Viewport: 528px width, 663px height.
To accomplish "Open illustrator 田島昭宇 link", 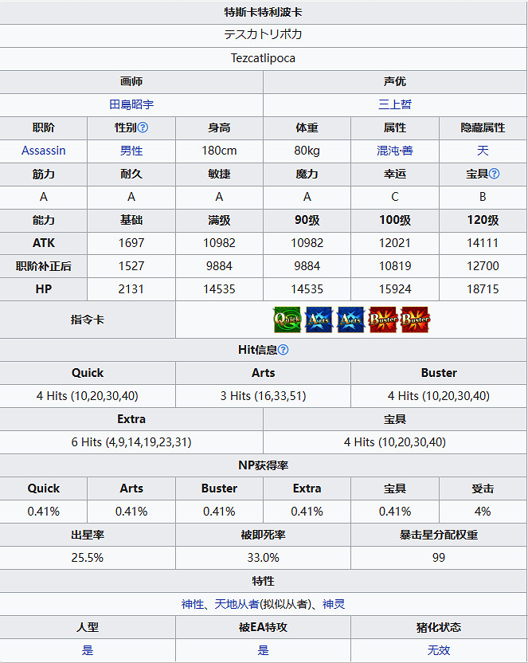I will [x=131, y=104].
